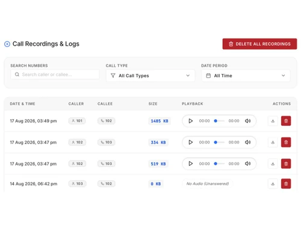The height and width of the screenshot is (226, 301).
Task: Click the Size column header
Action: 153,104
